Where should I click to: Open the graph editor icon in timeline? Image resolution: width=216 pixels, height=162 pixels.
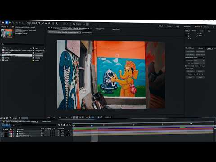[70, 125]
